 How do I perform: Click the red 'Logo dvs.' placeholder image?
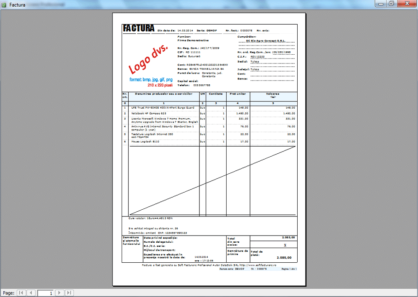[148, 63]
